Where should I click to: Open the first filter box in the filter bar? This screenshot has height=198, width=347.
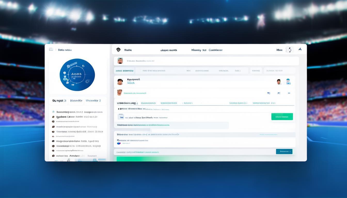[x=124, y=71]
